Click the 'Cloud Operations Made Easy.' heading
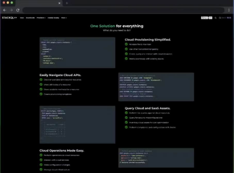234x173 pixels. point(62,151)
